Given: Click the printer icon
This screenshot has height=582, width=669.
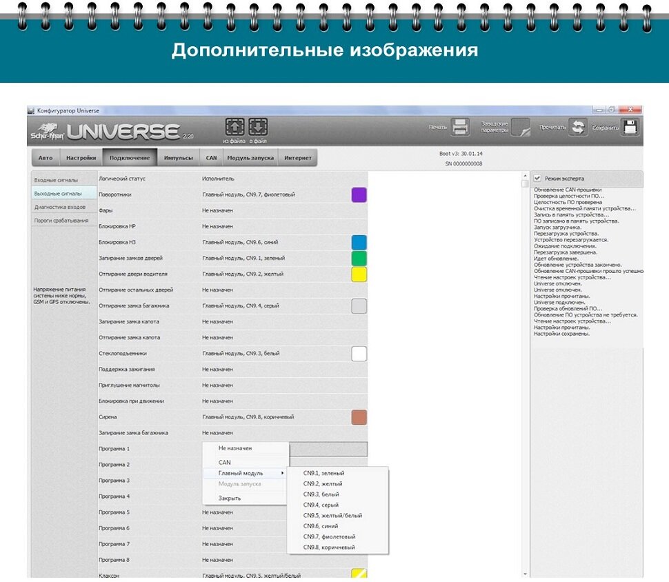Looking at the screenshot, I should [460, 127].
